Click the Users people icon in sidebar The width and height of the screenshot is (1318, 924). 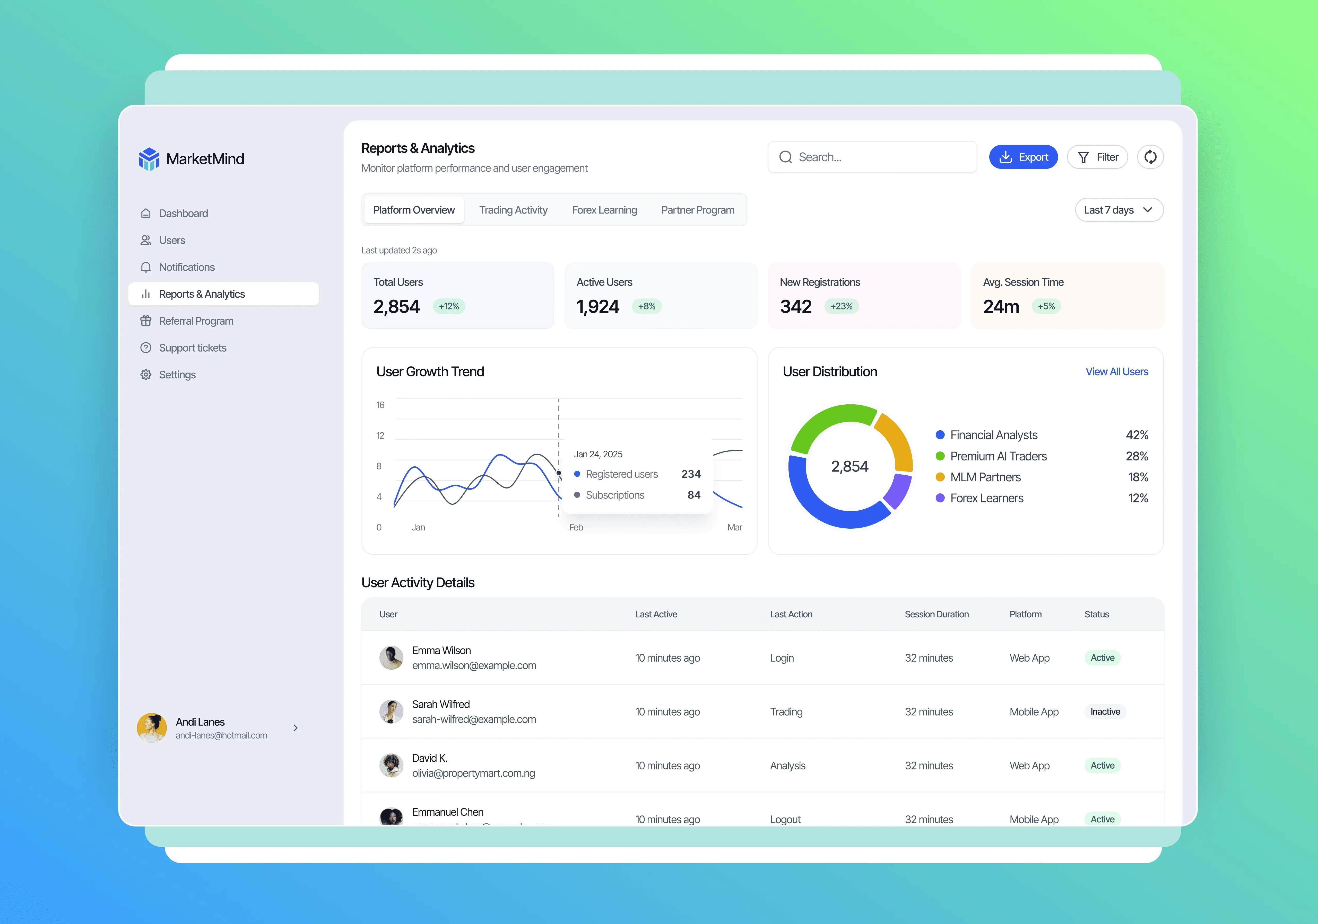146,240
